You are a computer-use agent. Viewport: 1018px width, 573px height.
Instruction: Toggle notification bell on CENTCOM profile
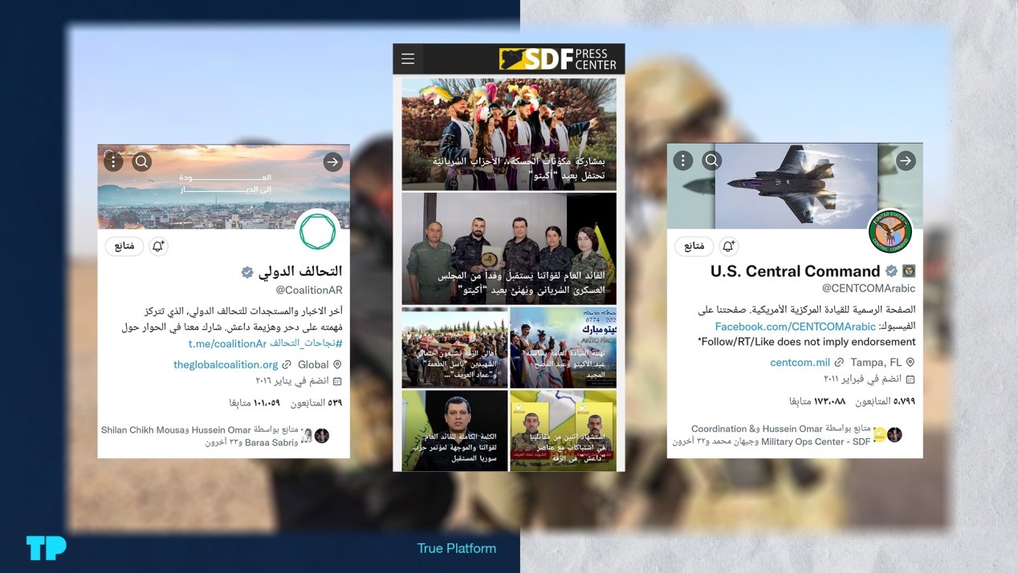[x=728, y=246]
